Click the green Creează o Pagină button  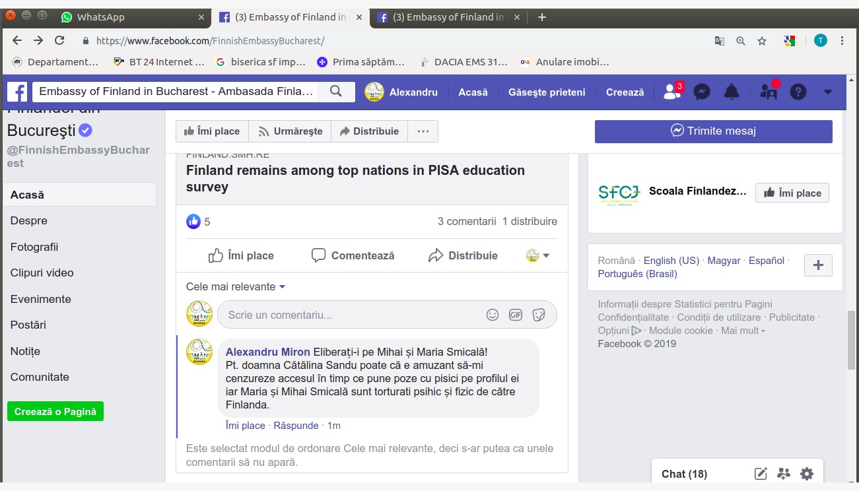pos(55,411)
